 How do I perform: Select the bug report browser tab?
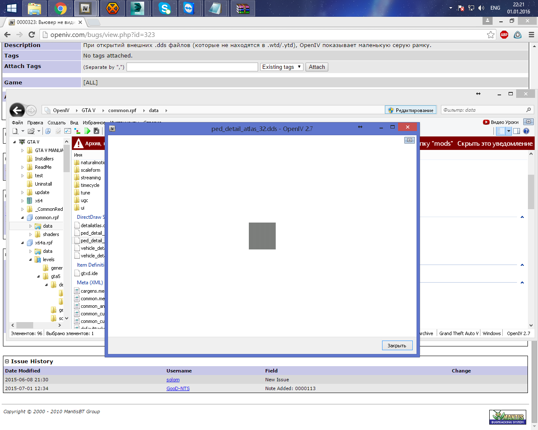pyautogui.click(x=44, y=22)
